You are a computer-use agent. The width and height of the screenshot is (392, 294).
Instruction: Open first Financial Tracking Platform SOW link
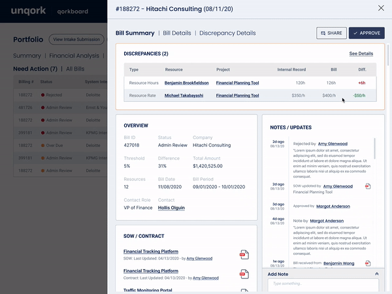point(151,252)
